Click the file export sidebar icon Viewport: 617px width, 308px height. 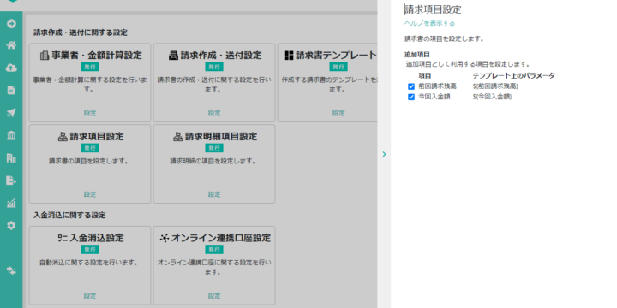[11, 181]
